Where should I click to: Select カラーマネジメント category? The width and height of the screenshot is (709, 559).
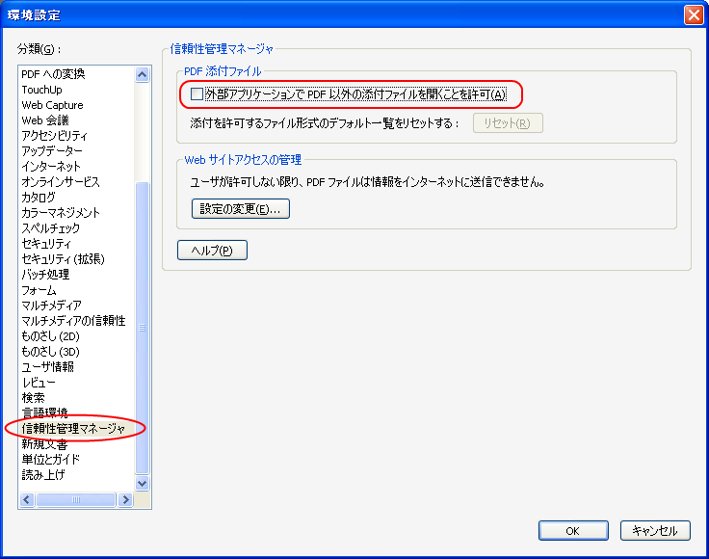pos(61,213)
